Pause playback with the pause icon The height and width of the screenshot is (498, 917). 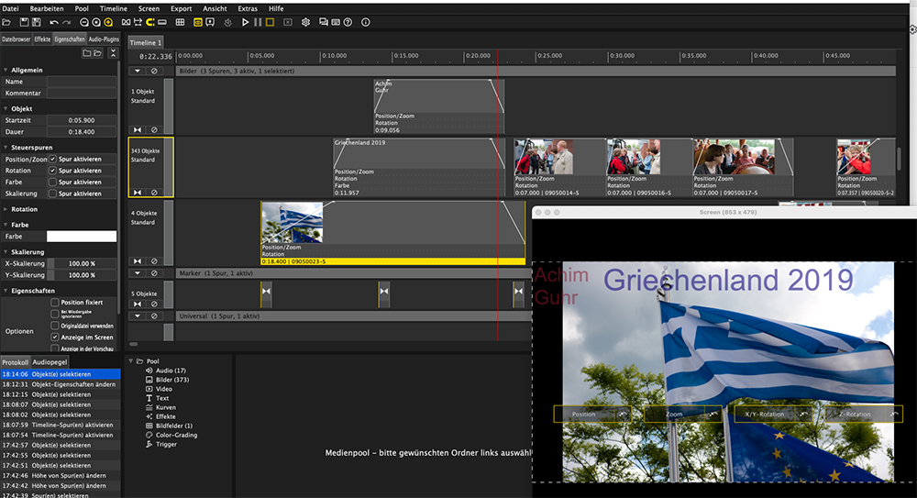[x=258, y=22]
